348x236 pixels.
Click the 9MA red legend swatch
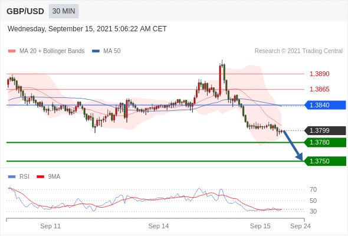pyautogui.click(x=40, y=177)
